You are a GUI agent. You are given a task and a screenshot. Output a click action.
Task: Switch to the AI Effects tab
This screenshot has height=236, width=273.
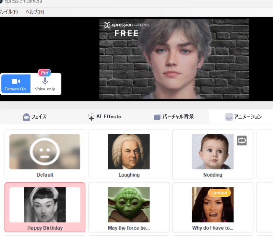click(104, 117)
